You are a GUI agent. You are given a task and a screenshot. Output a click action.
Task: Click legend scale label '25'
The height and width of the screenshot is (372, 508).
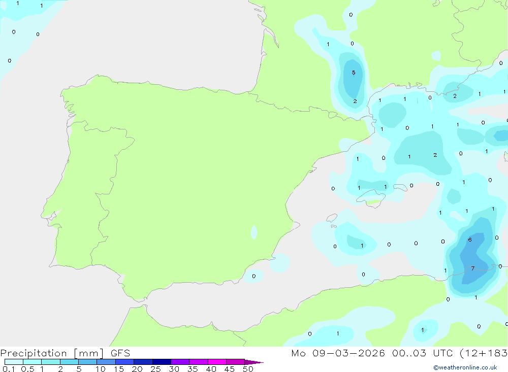click(156, 369)
